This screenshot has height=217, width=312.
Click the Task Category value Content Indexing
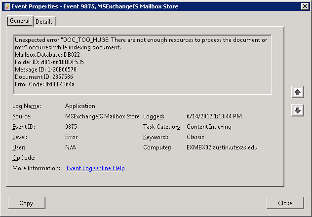pos(209,127)
